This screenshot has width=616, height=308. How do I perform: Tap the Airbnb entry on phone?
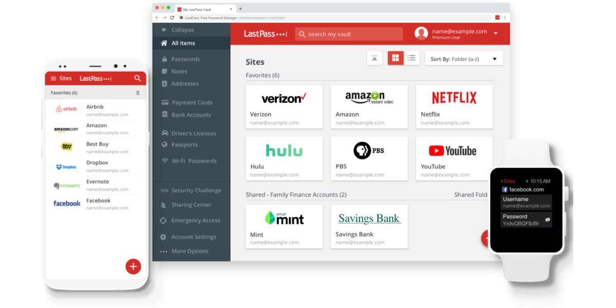[x=95, y=110]
